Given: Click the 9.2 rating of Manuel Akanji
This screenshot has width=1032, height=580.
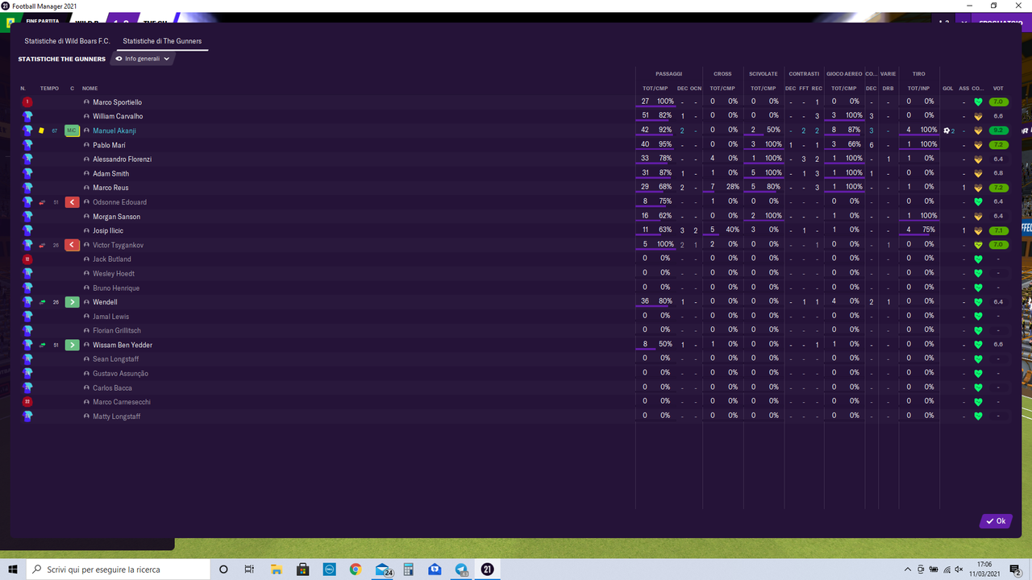Looking at the screenshot, I should [998, 130].
